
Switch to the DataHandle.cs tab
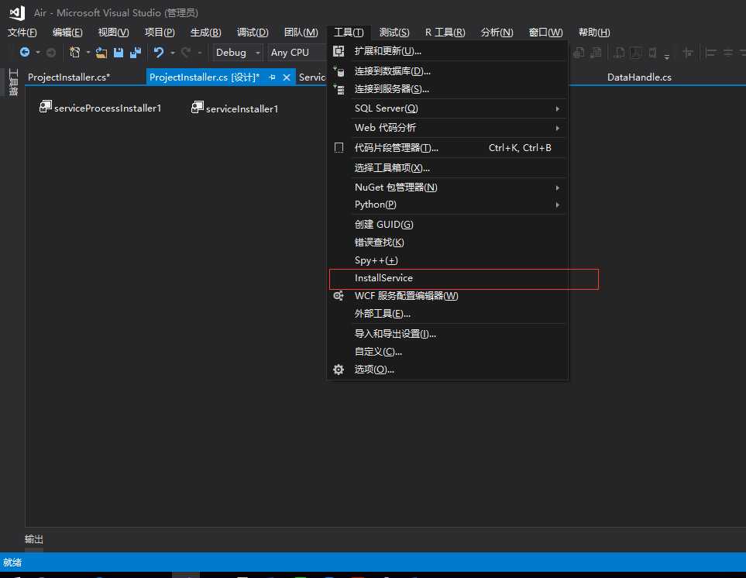639,77
